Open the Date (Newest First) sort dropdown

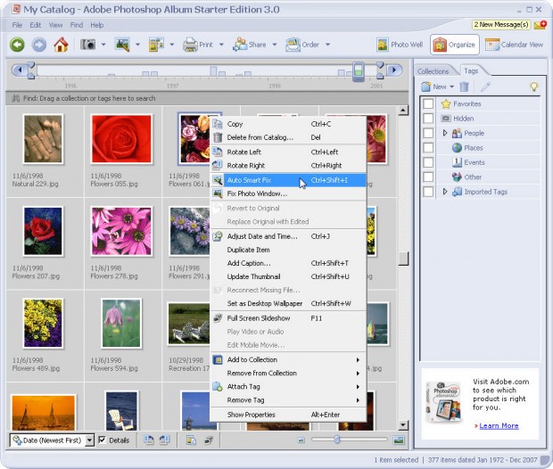click(x=89, y=440)
